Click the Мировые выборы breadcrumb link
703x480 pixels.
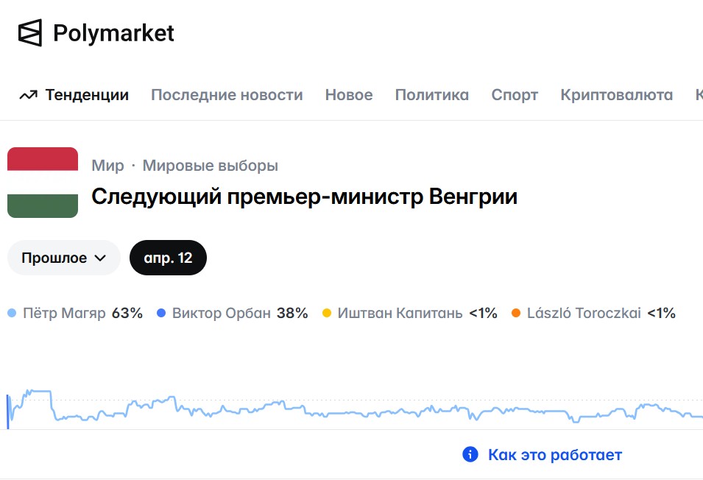click(x=211, y=166)
